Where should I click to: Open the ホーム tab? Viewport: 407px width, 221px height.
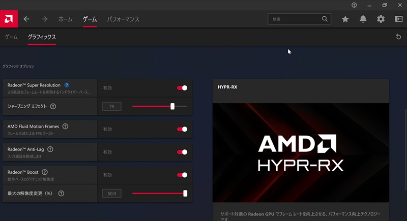tap(66, 19)
